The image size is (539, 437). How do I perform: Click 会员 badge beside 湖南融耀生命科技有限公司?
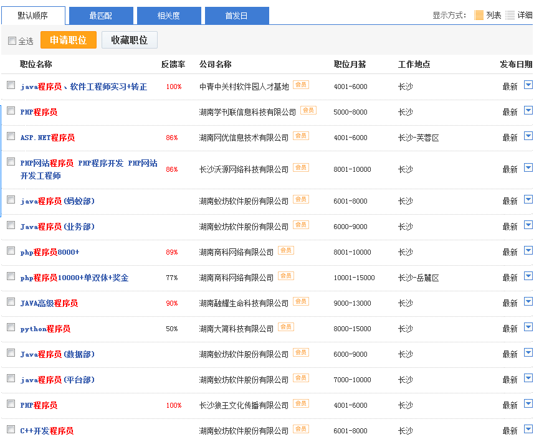301,301
